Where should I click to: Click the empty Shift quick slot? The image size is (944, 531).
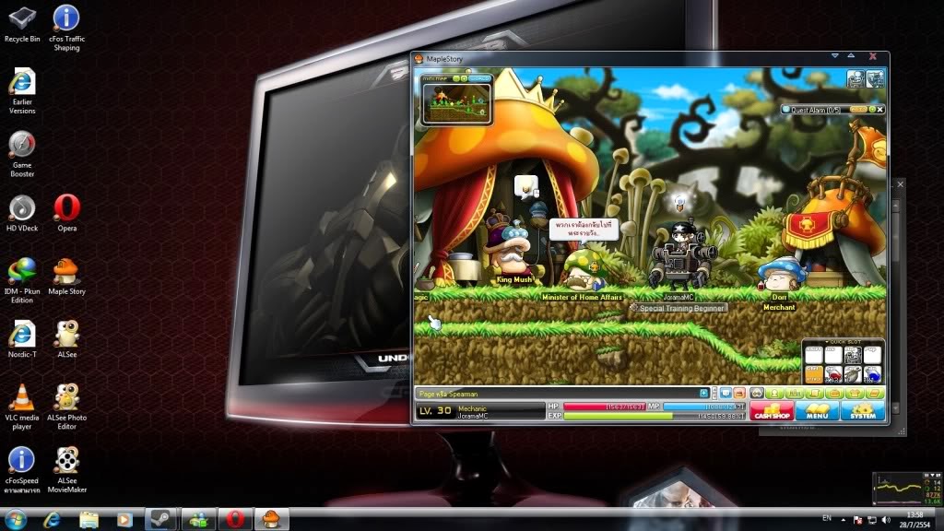[x=814, y=355]
